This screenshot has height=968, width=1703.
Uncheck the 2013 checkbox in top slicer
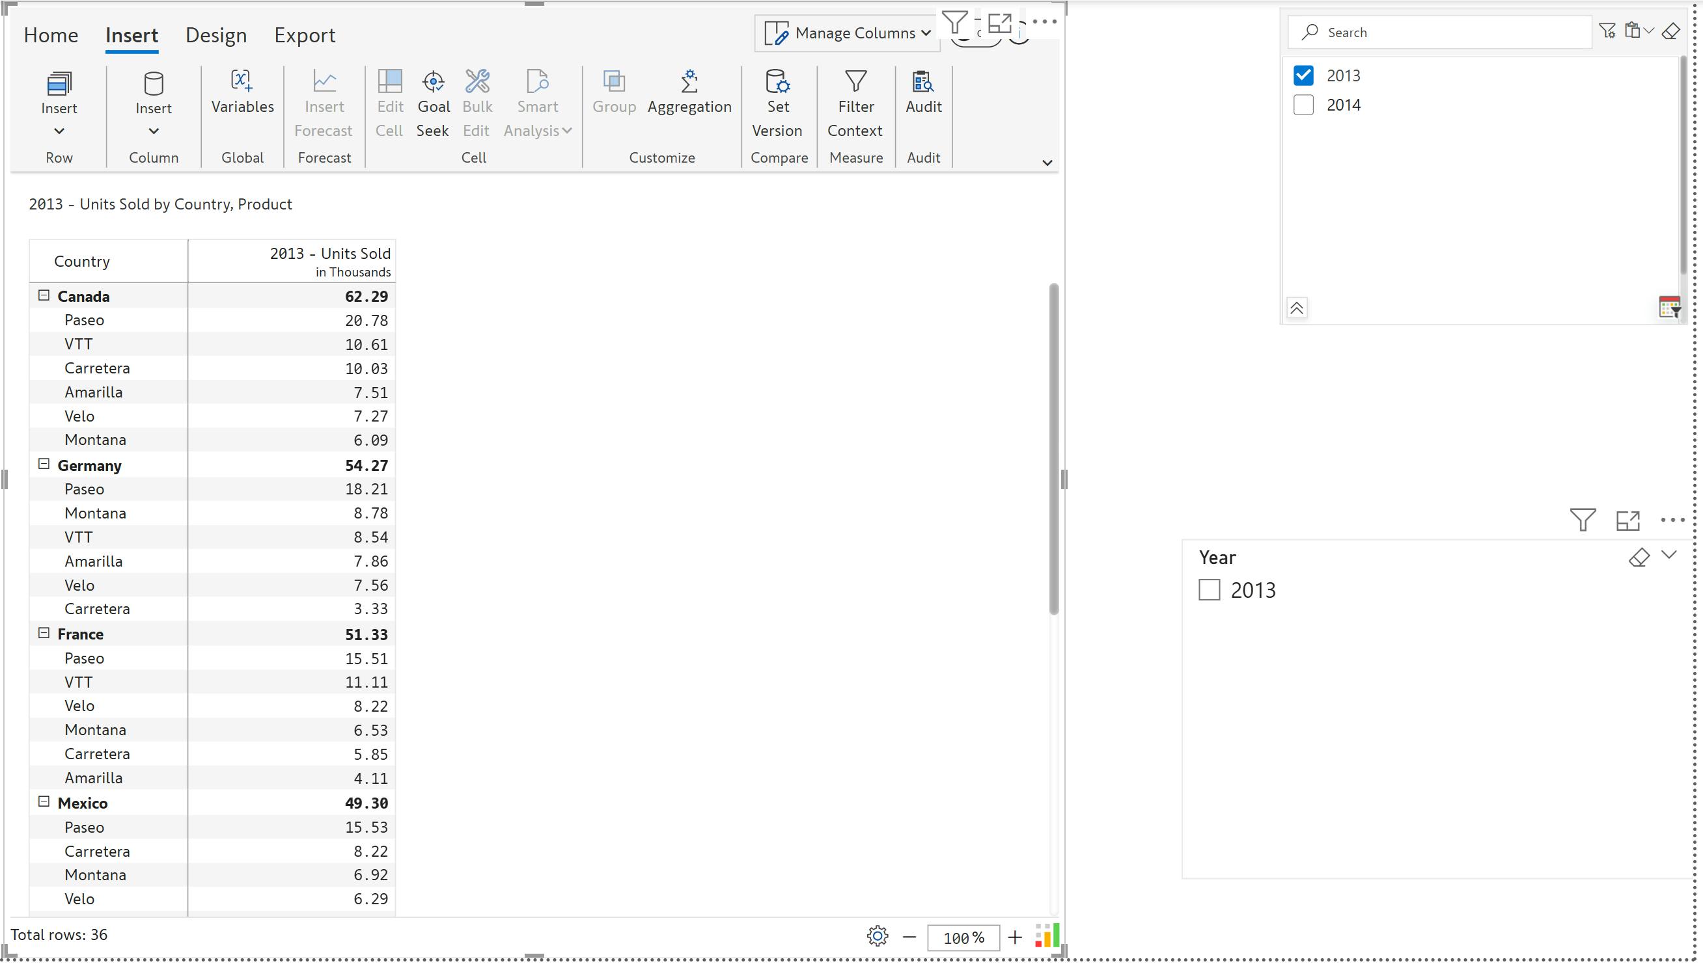pyautogui.click(x=1303, y=76)
